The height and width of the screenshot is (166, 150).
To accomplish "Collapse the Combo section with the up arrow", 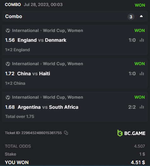I will tap(141, 16).
